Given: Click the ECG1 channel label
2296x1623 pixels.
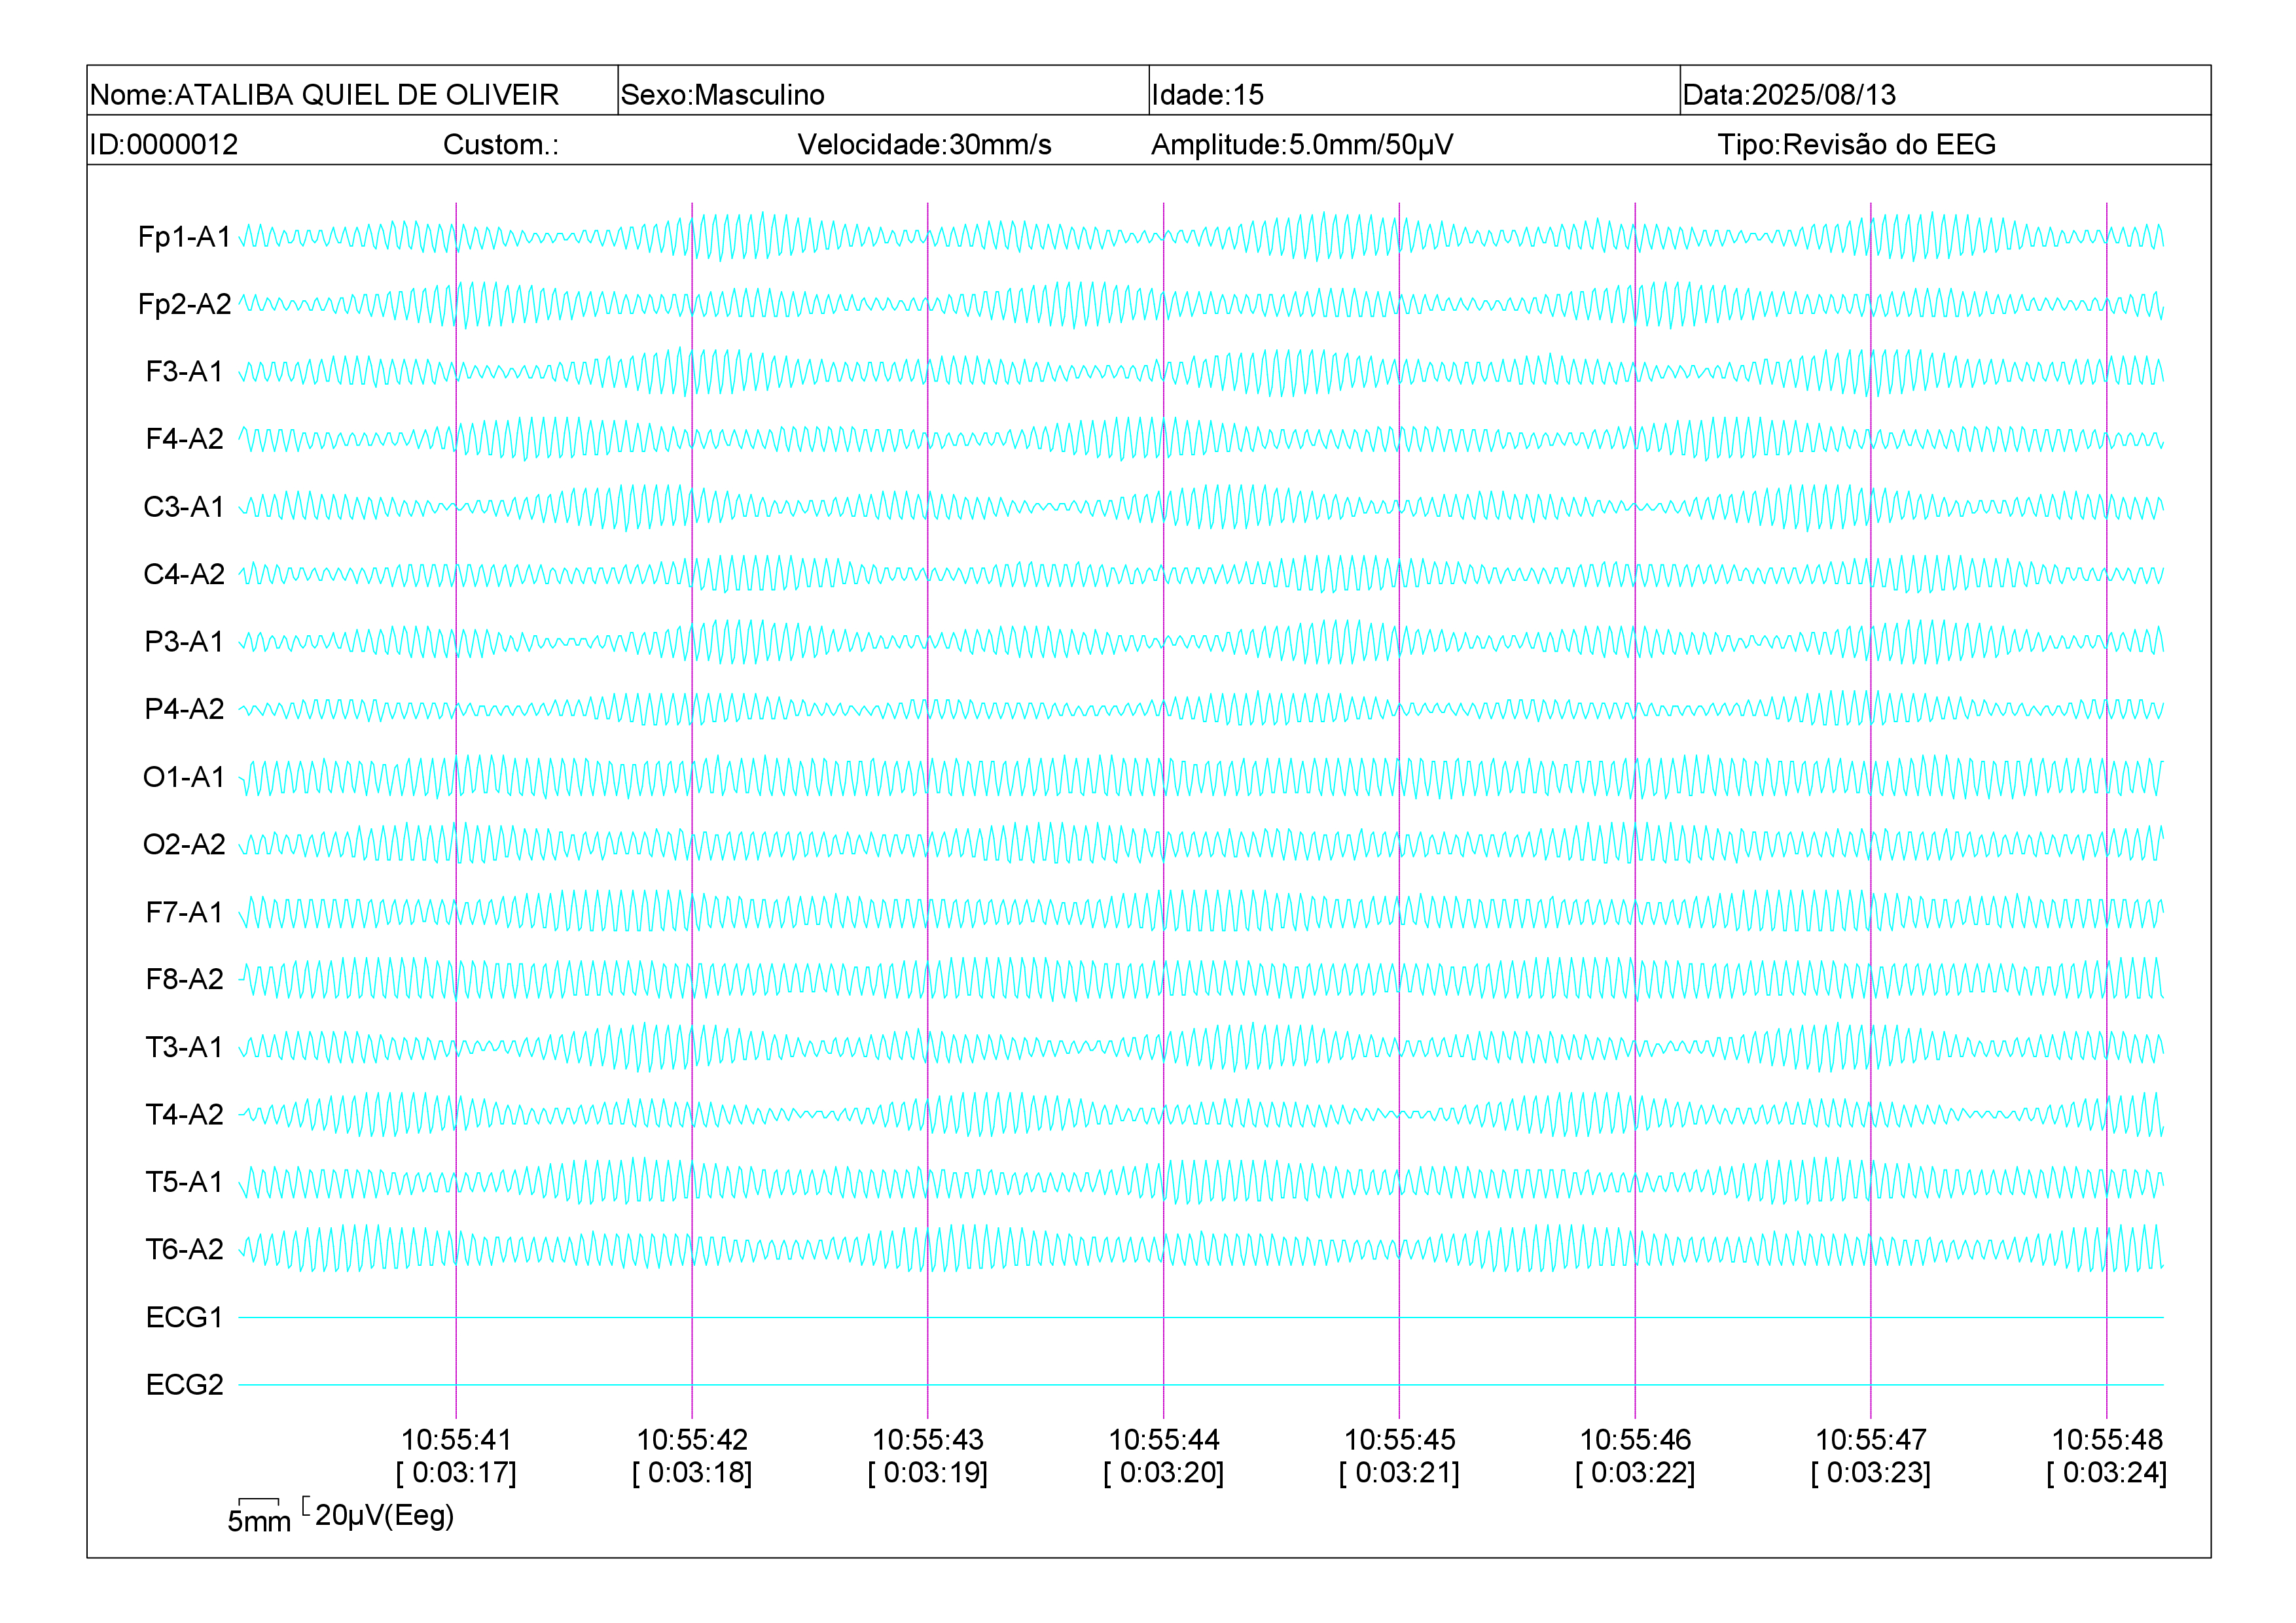Looking at the screenshot, I should click(185, 1318).
